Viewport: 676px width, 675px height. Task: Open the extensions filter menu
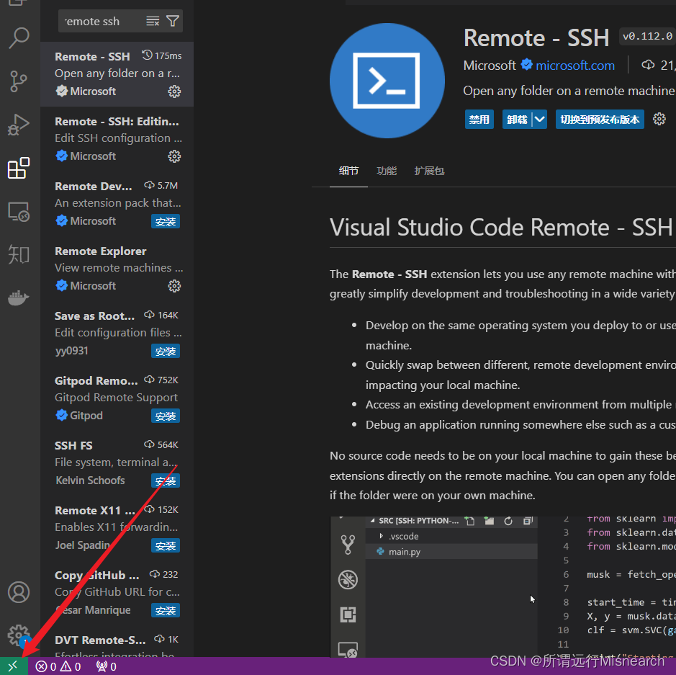(173, 21)
